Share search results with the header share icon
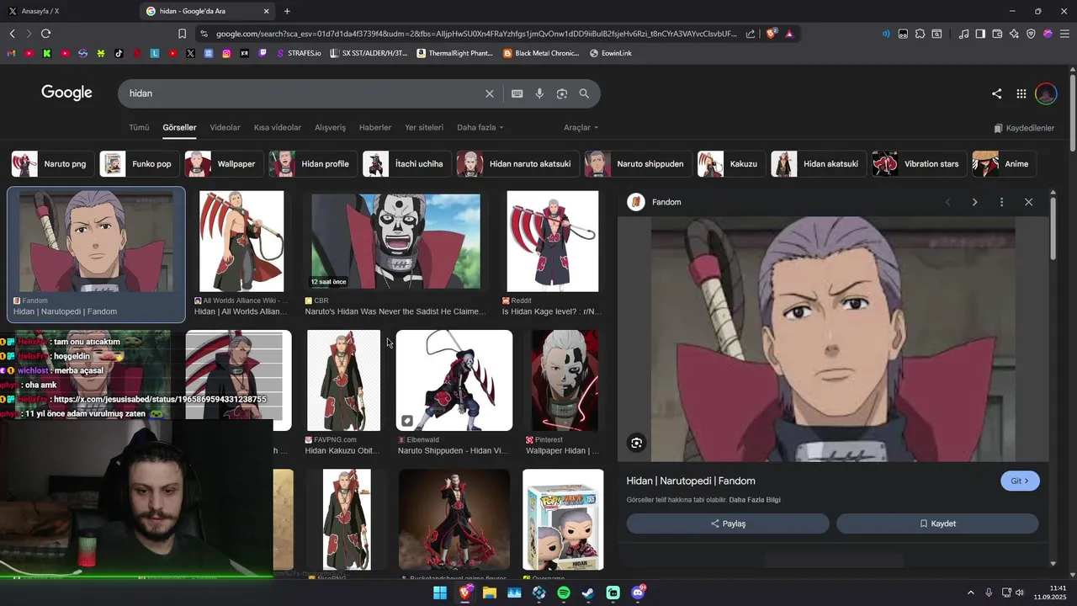Viewport: 1077px width, 606px height. [997, 93]
